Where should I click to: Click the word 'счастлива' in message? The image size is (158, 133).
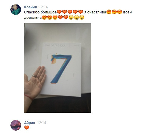[x=97, y=12]
